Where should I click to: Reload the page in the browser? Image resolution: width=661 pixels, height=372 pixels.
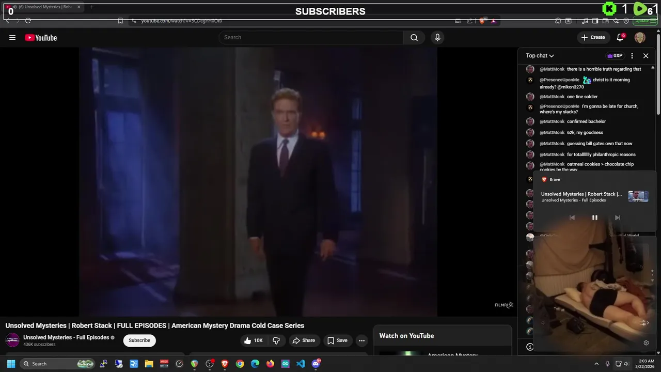pyautogui.click(x=28, y=21)
